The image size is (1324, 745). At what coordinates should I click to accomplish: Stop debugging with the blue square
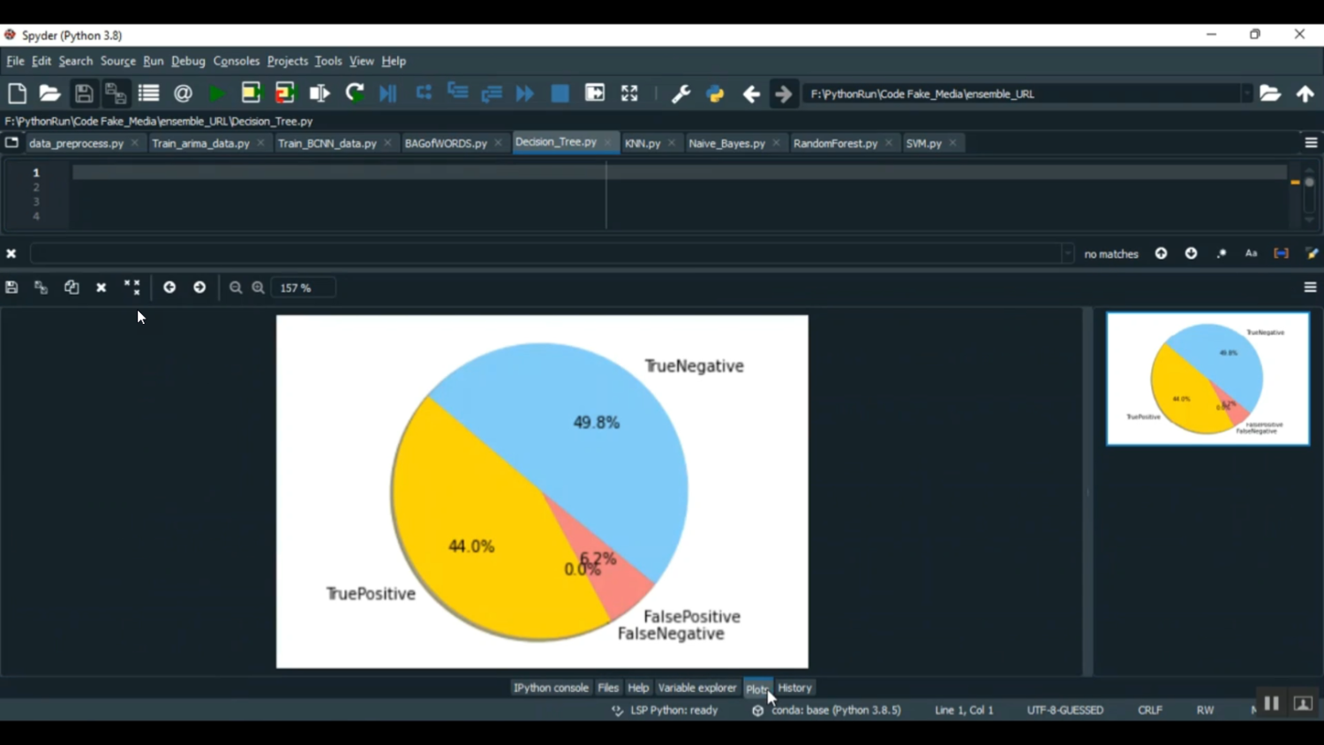pyautogui.click(x=560, y=94)
